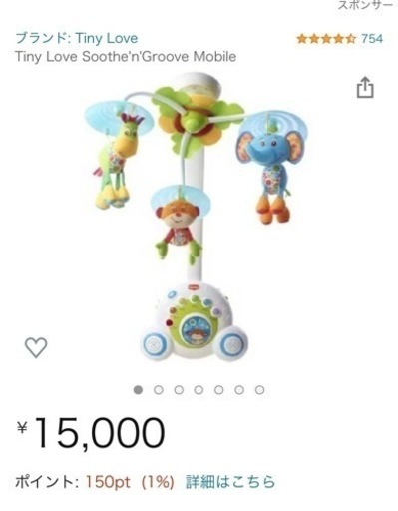Select the fifth image pagination dot
Image resolution: width=398 pixels, height=511 pixels.
click(219, 390)
